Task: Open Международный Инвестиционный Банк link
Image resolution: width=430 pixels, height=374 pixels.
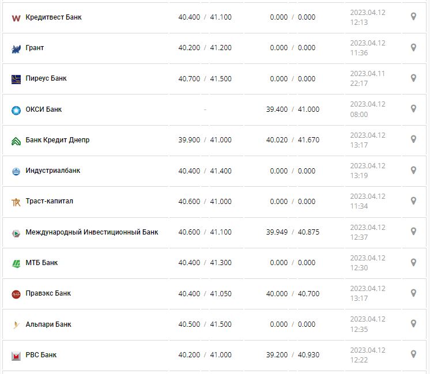Action: 92,232
